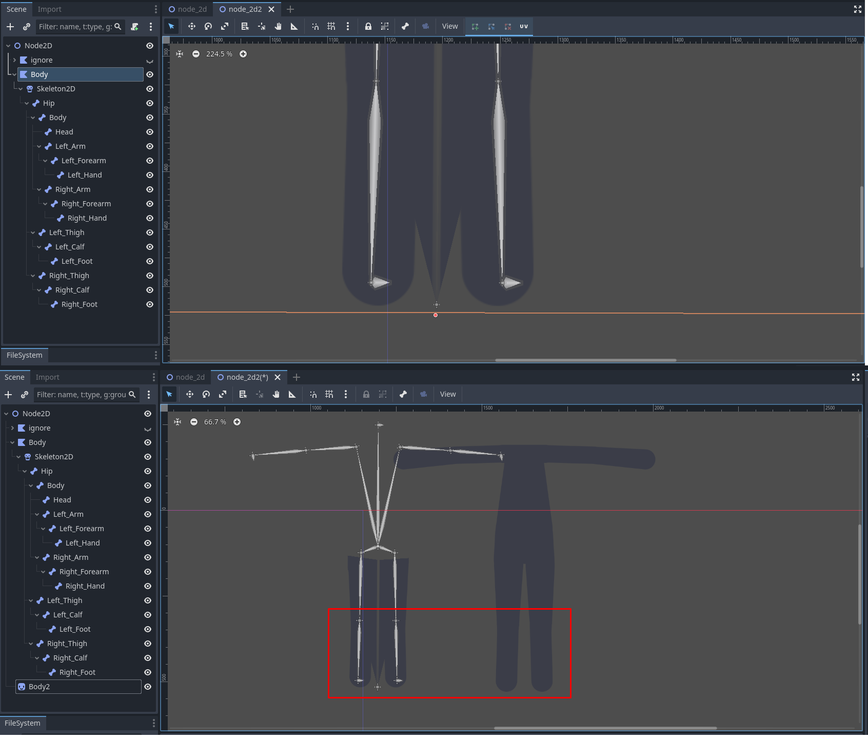Add new node in upper Scene panel
868x739 pixels.
click(10, 27)
